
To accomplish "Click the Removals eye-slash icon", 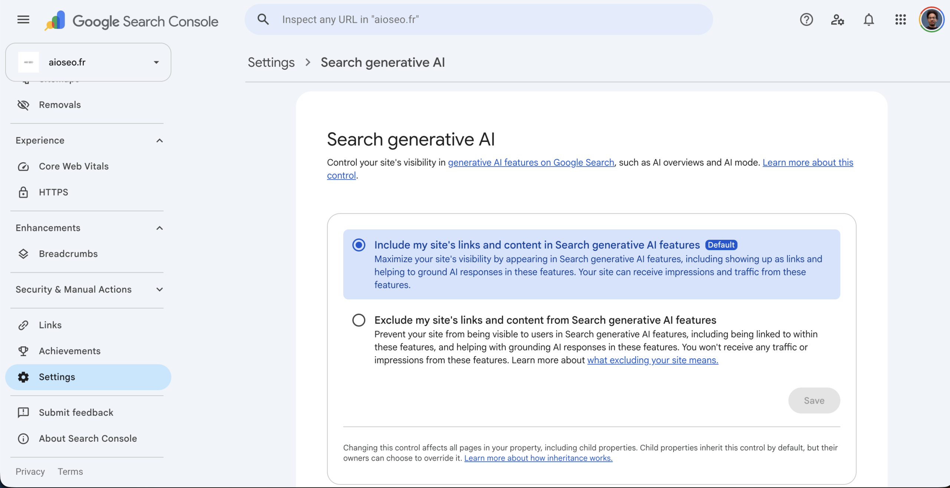I will coord(23,105).
